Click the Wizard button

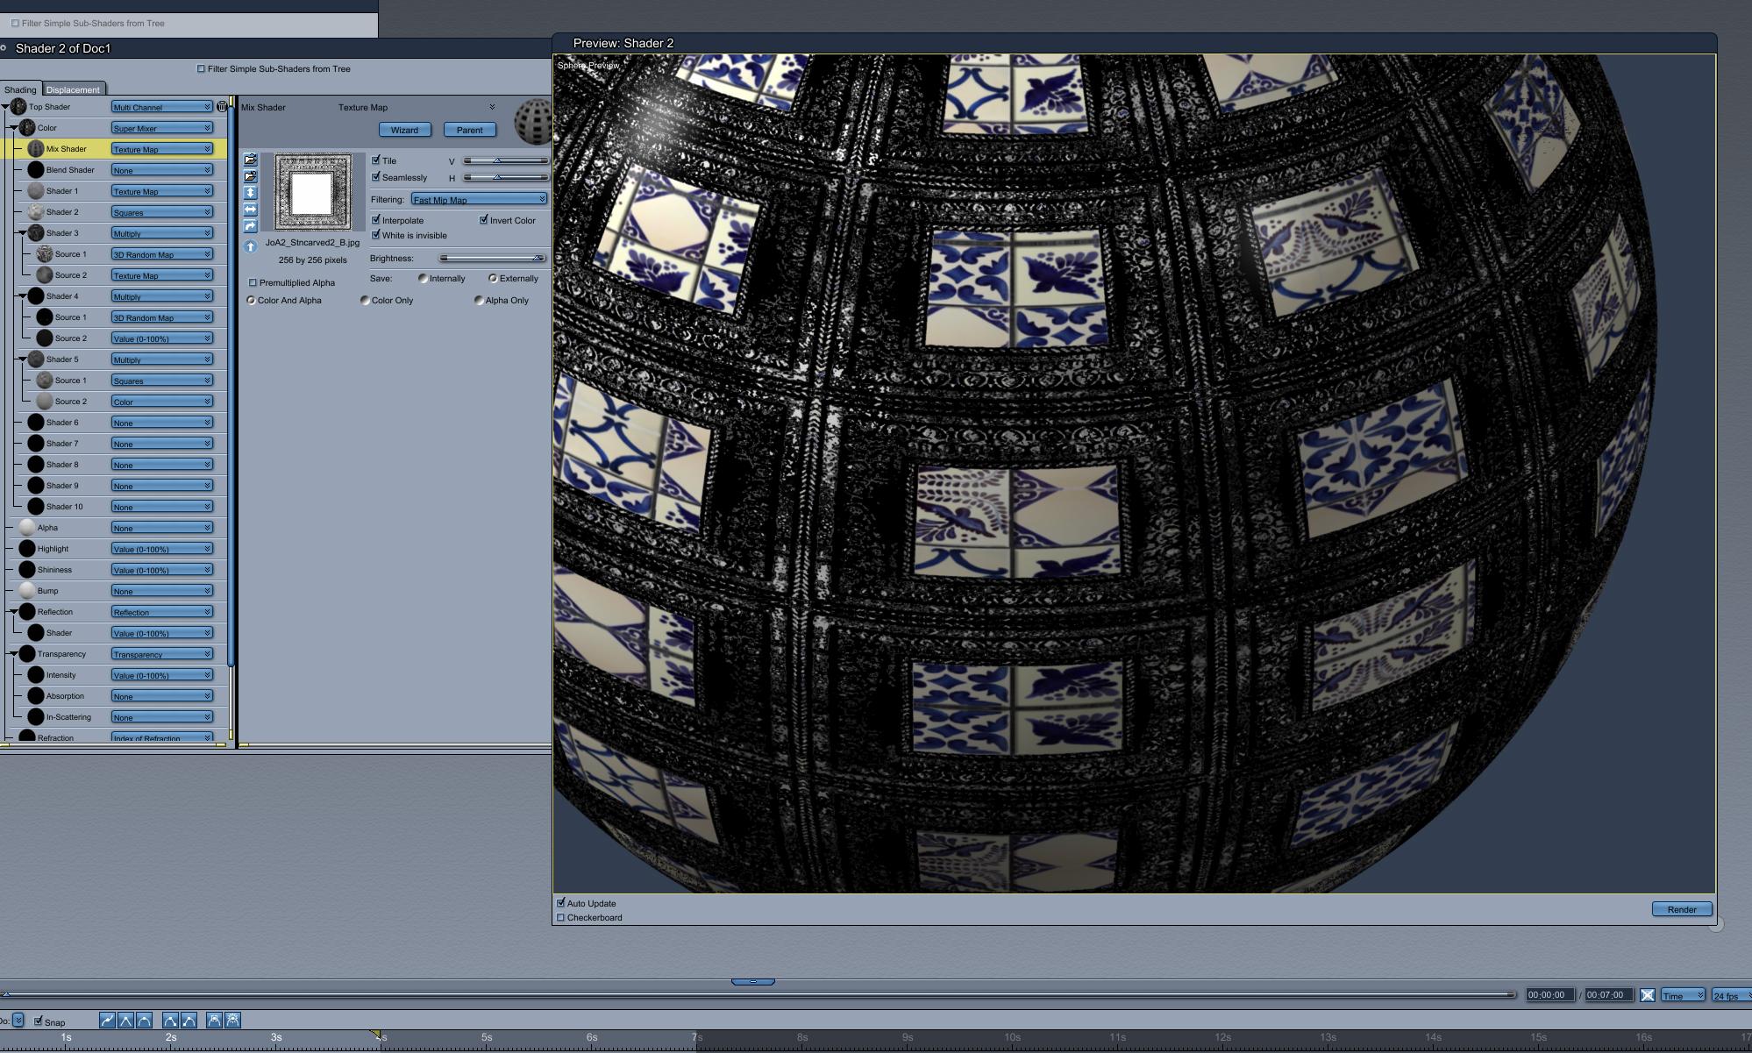[x=404, y=130]
